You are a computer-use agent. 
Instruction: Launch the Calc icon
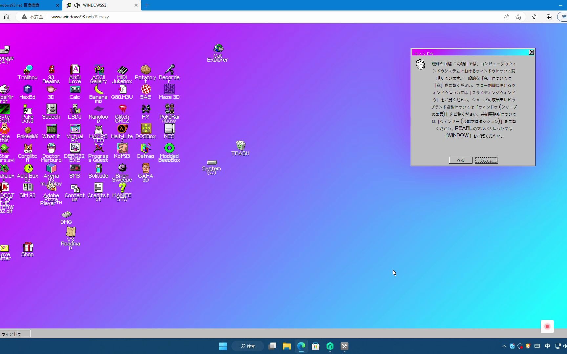tap(75, 92)
